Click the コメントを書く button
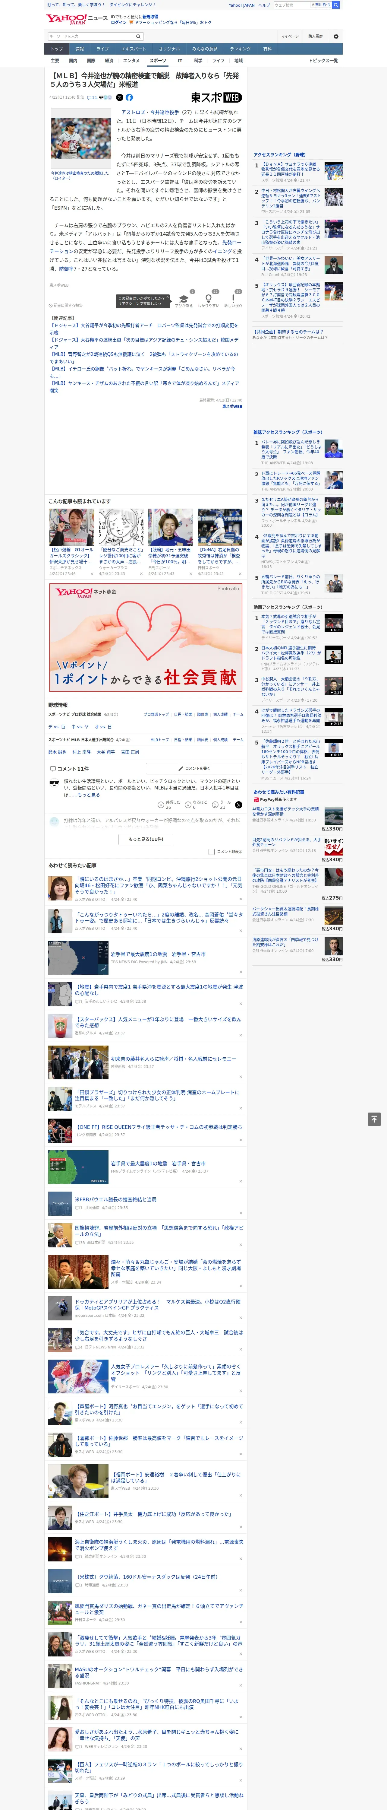 pos(194,769)
